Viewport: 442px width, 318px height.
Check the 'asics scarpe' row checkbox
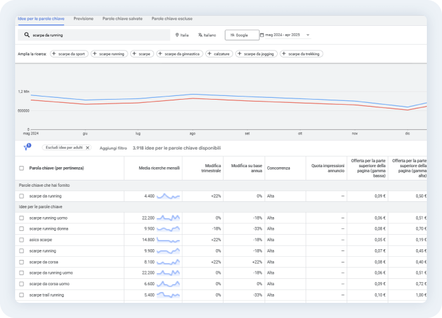point(21,240)
